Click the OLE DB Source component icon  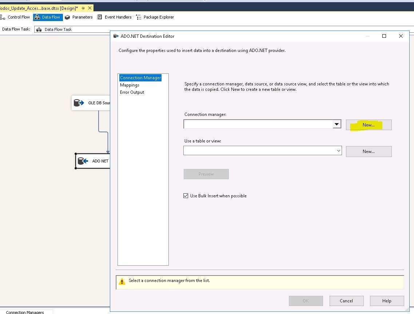[x=79, y=103]
